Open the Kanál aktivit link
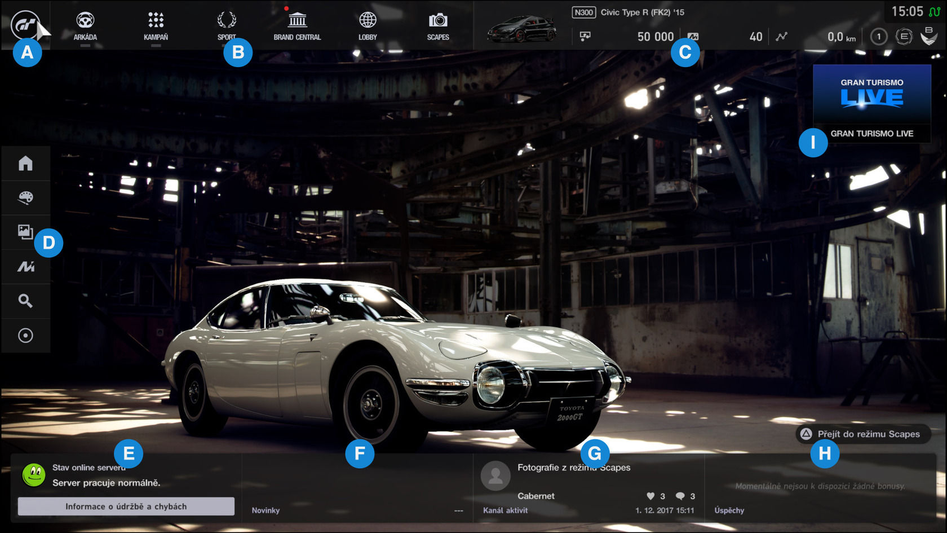947x533 pixels. point(505,510)
